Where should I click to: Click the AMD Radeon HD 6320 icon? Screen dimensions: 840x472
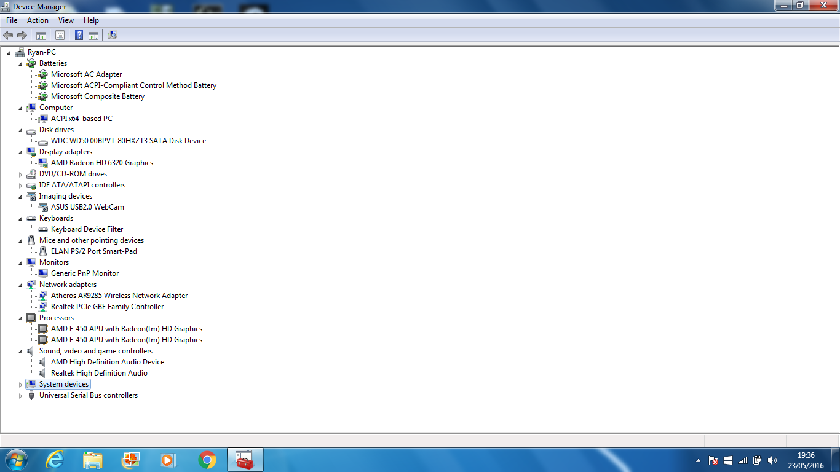pyautogui.click(x=42, y=163)
